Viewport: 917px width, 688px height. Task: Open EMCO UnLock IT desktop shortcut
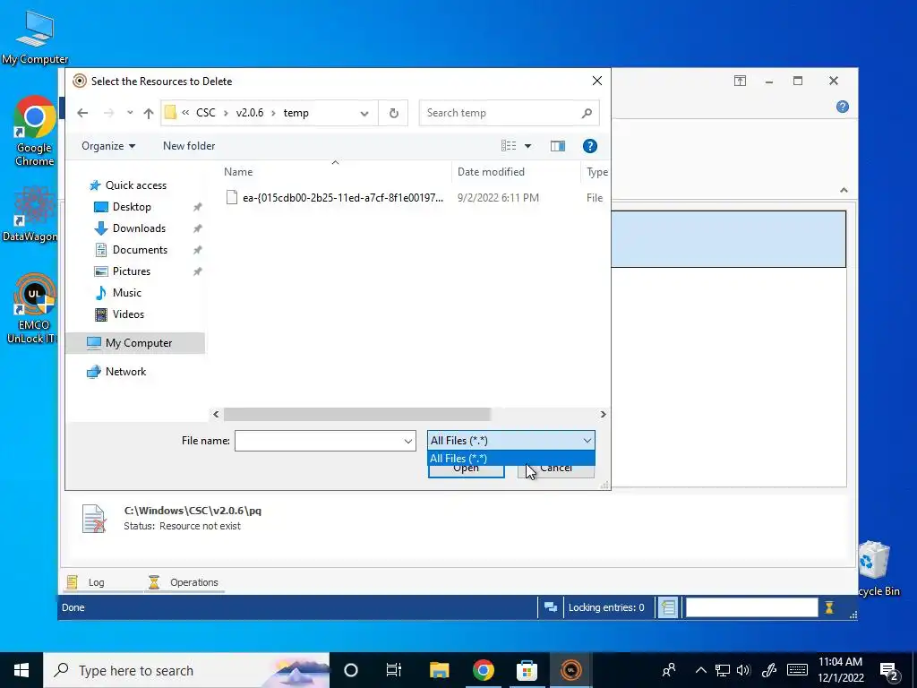coord(33,309)
